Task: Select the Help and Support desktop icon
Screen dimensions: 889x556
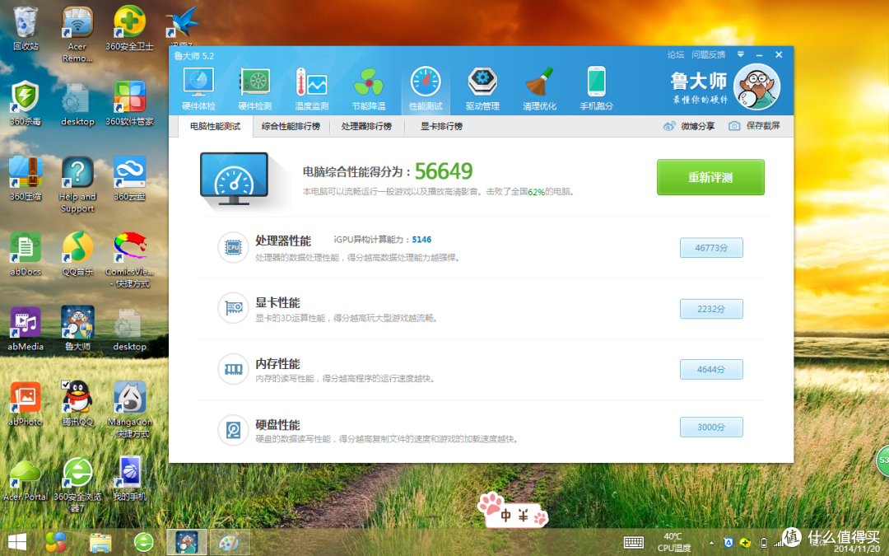Action: pyautogui.click(x=77, y=185)
